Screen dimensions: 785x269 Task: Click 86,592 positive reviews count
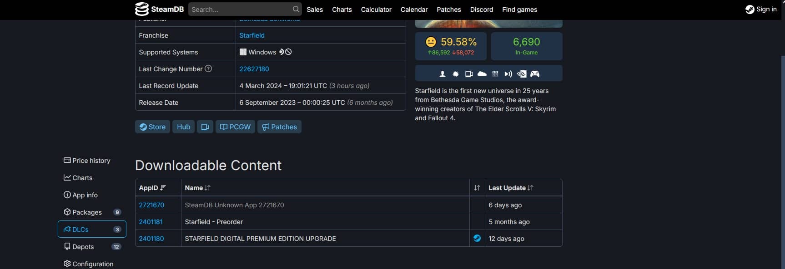(438, 53)
